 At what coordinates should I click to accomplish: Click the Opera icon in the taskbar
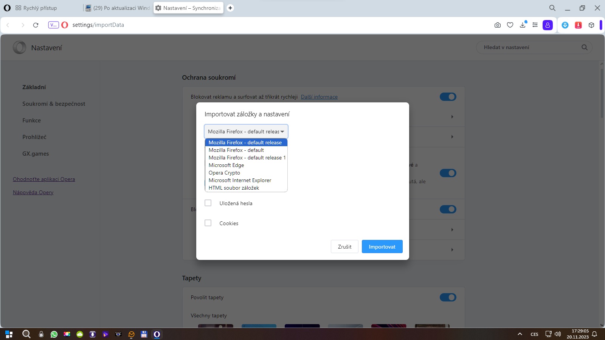tap(157, 334)
